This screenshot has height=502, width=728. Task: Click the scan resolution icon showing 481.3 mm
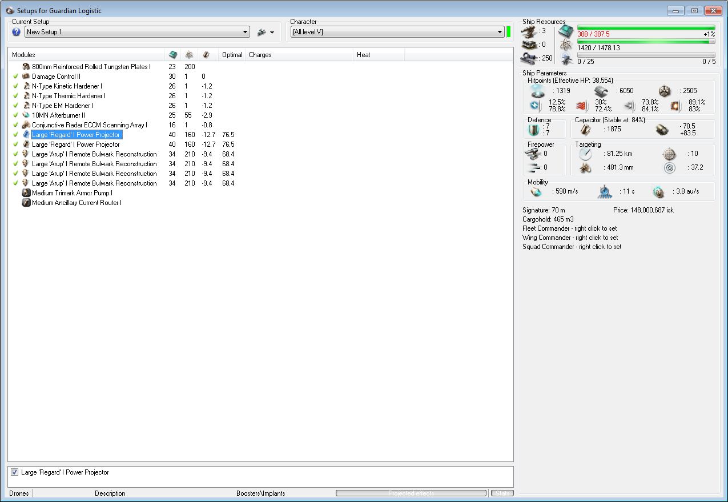[x=586, y=168]
